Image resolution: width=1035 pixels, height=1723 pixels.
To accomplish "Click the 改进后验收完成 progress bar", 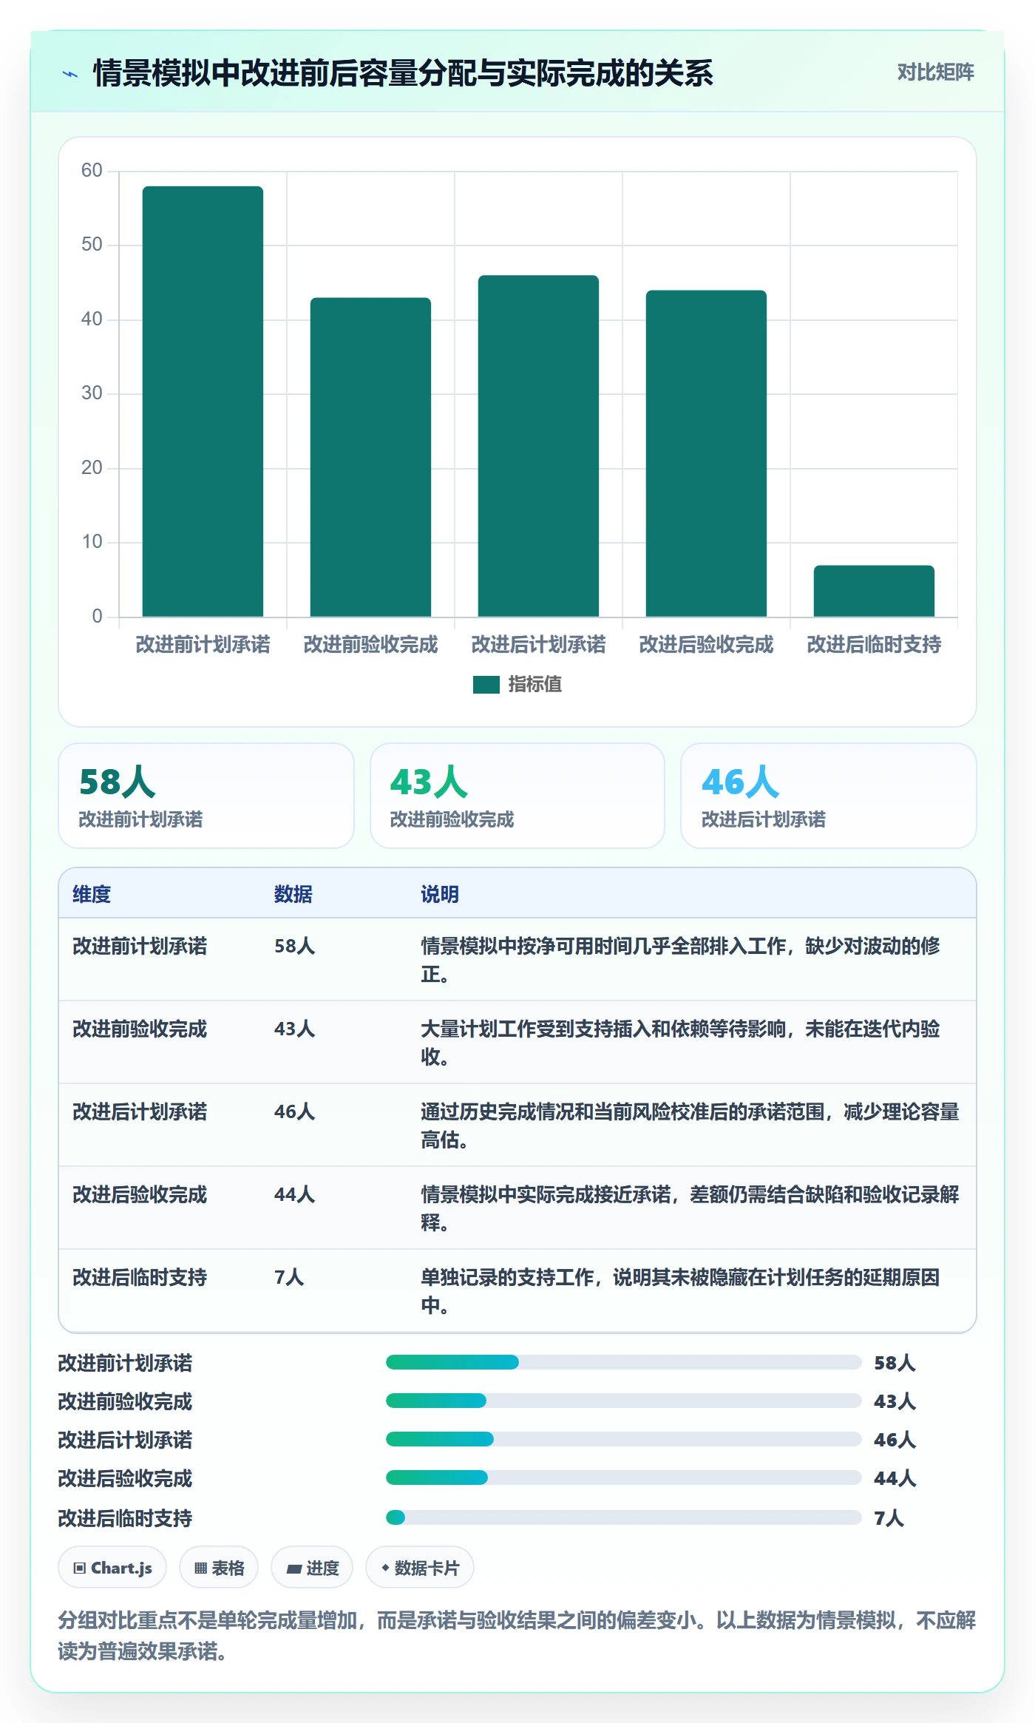I will pos(623,1477).
